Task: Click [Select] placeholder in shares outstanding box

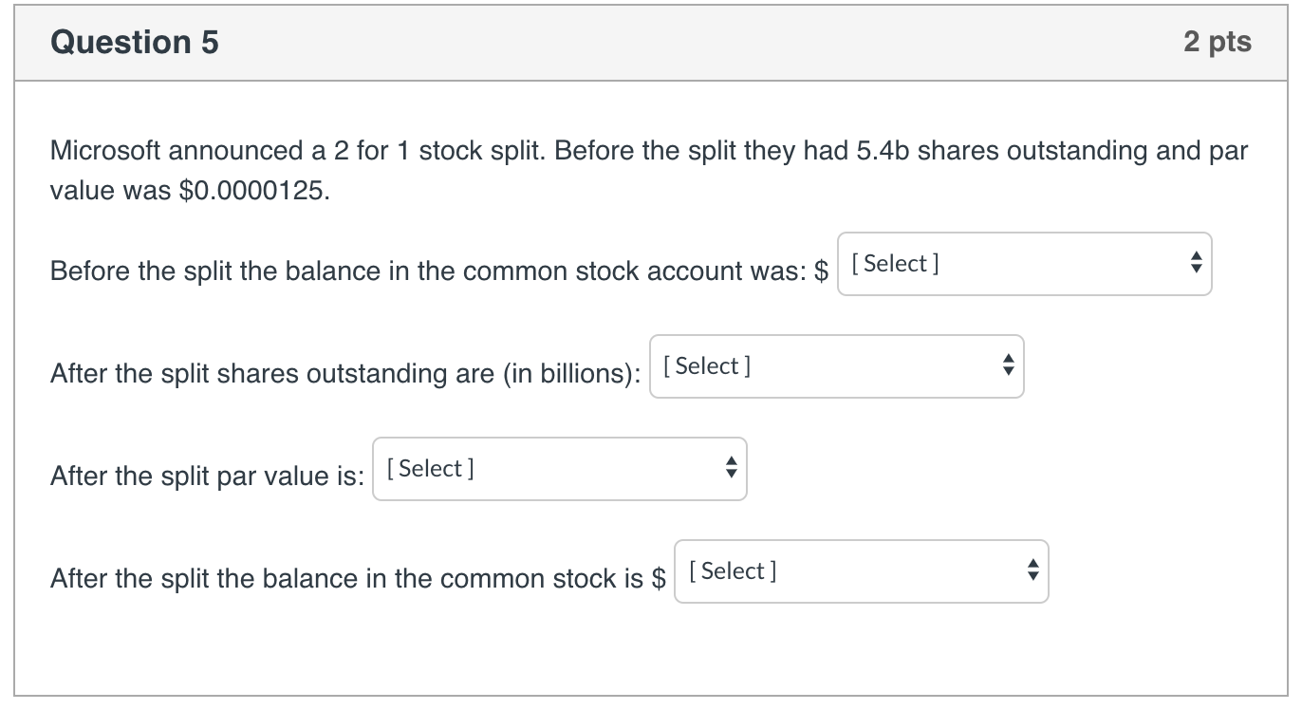Action: pyautogui.click(x=708, y=365)
